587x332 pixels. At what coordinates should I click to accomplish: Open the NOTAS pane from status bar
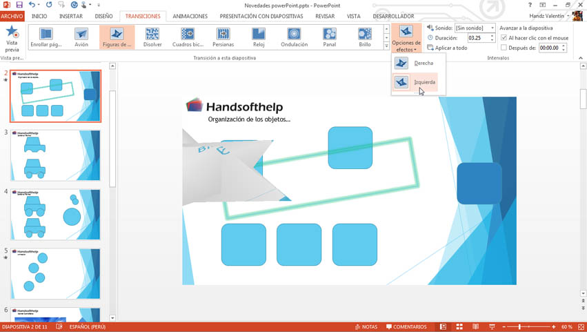pyautogui.click(x=366, y=326)
